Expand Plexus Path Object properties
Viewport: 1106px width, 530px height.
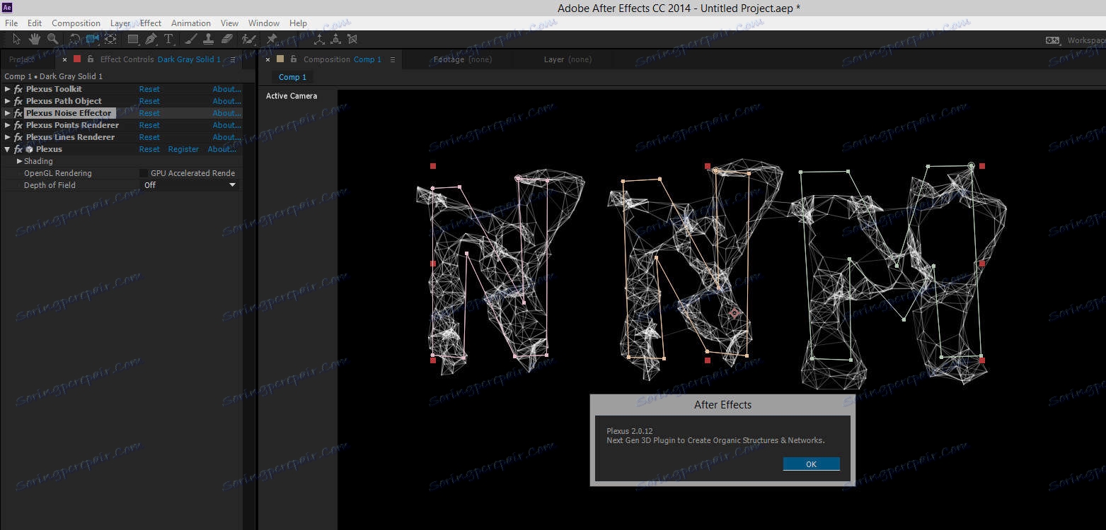8,101
